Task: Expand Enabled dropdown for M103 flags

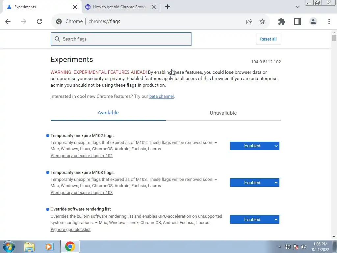Action: [x=255, y=183]
